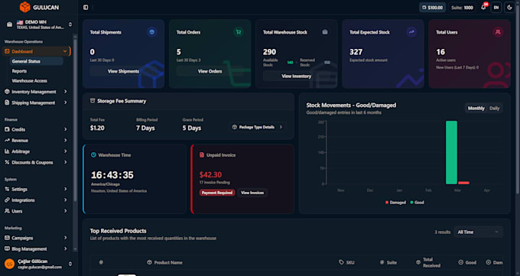This screenshot has width=520, height=276.
Task: Open the All Time period dropdown
Action: 478,232
